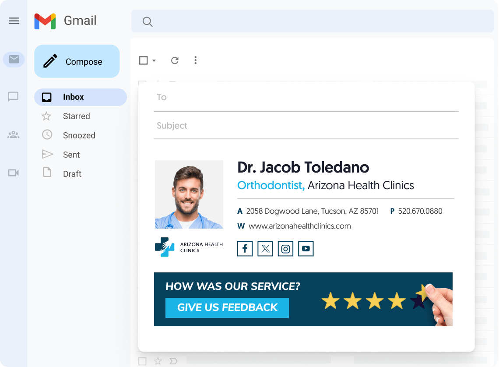Click the Orthodontist title text

click(x=271, y=185)
